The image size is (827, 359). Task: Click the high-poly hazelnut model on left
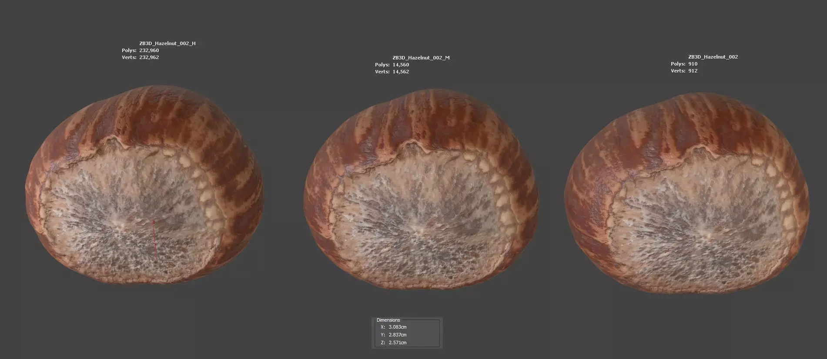(144, 185)
